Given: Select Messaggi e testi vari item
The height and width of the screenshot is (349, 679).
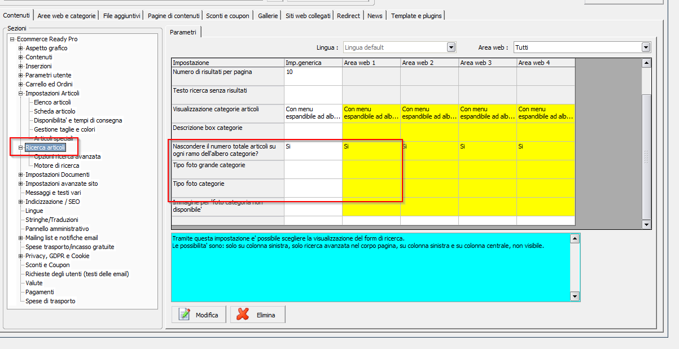Looking at the screenshot, I should tap(53, 193).
